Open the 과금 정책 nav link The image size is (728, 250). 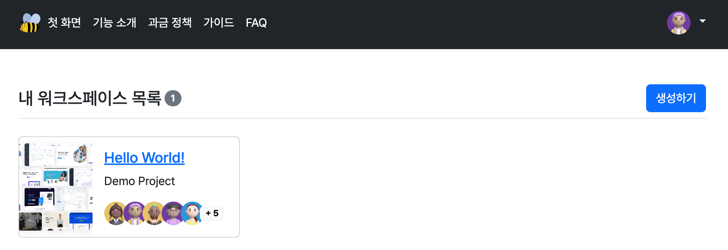[x=170, y=23]
